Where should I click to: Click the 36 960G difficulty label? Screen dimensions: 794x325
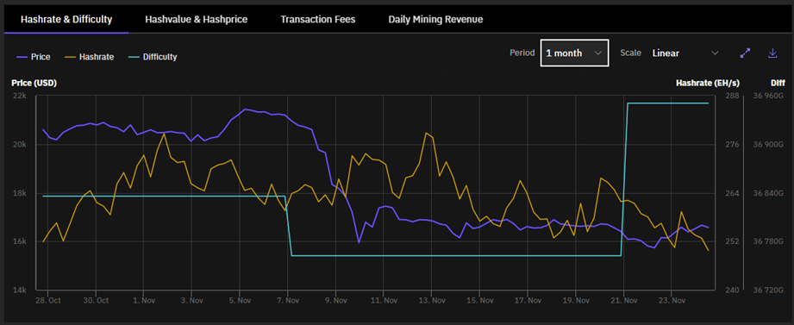click(768, 97)
